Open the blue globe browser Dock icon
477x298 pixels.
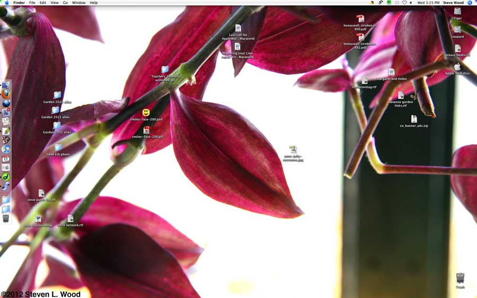(x=5, y=103)
